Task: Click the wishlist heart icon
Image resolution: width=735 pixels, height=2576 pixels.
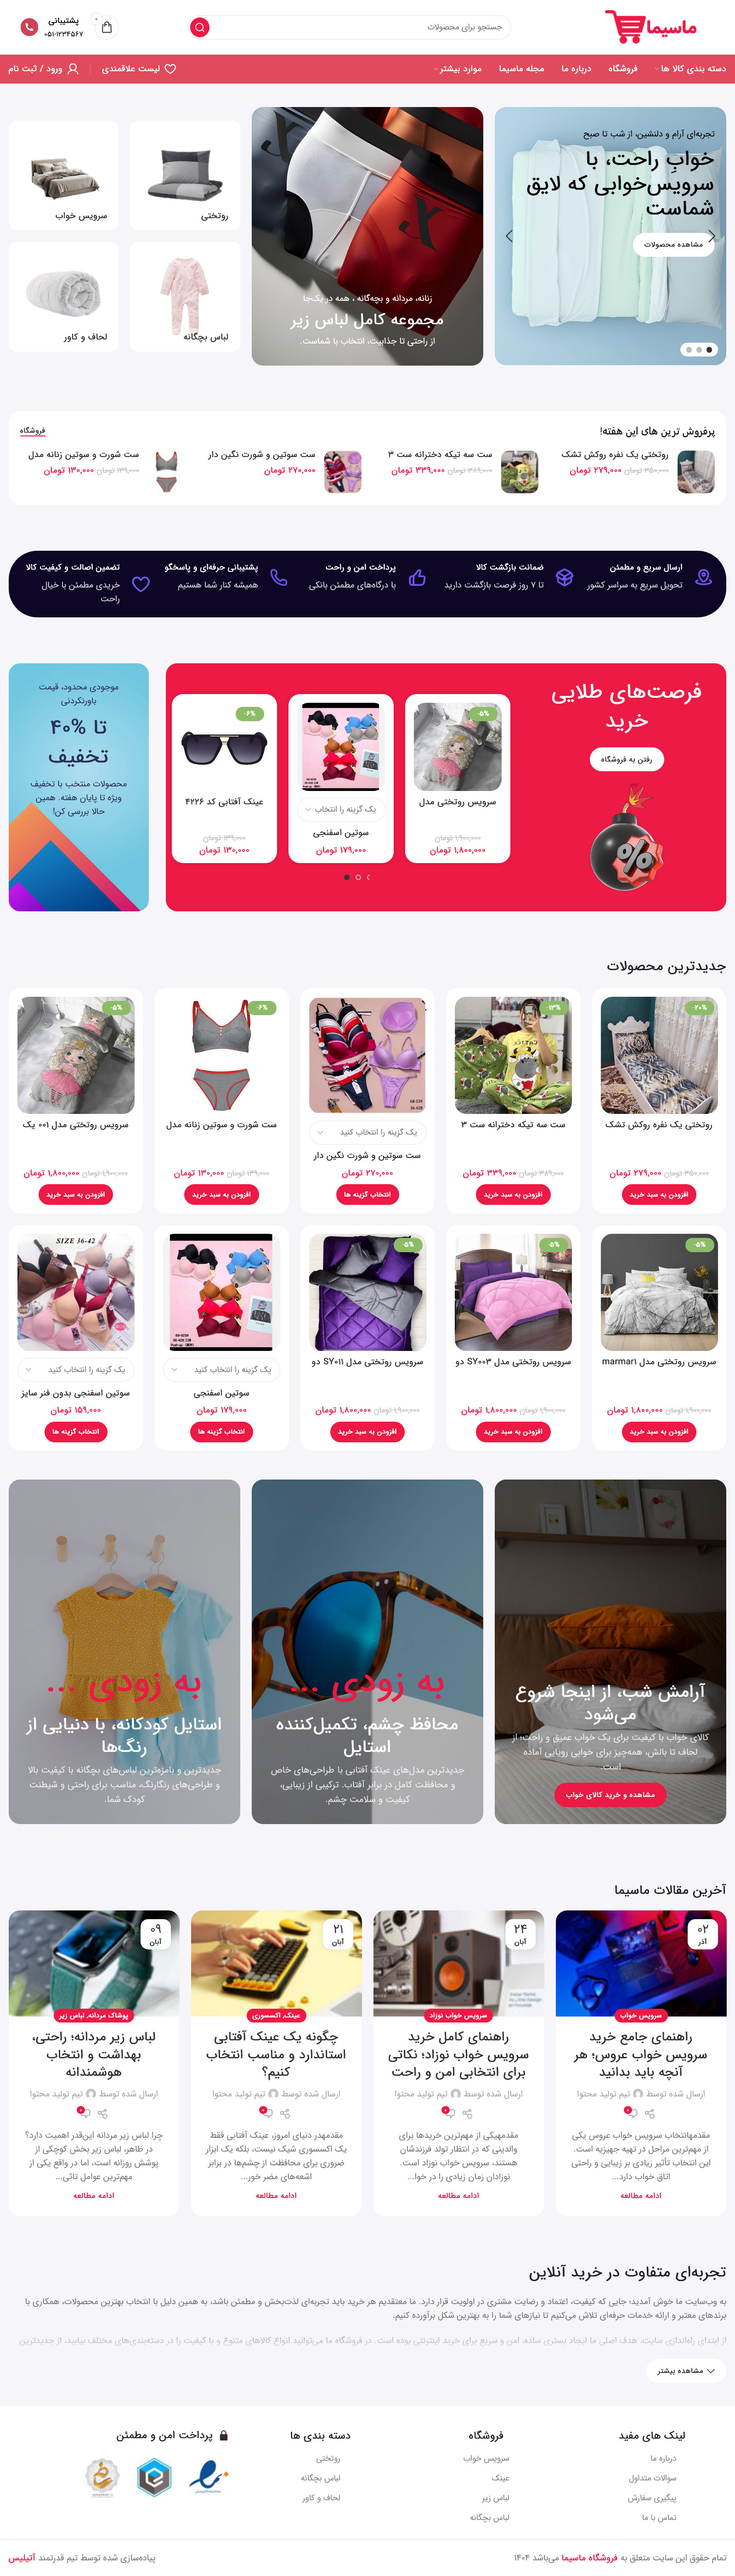Action: point(170,69)
